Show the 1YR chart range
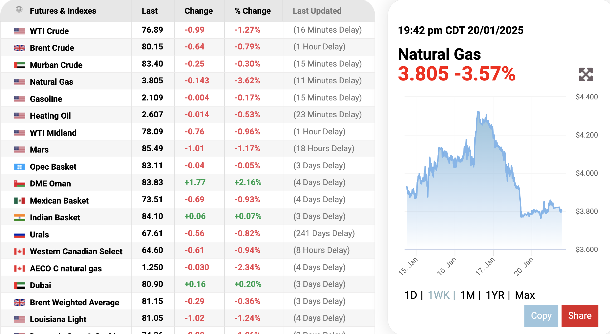 point(495,295)
